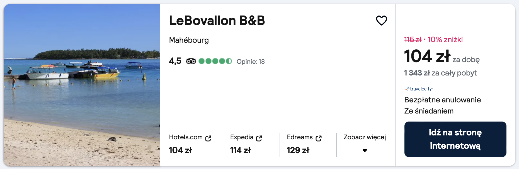The width and height of the screenshot is (519, 169).
Task: Select the Expedia 114 zł offer
Action: (x=240, y=150)
